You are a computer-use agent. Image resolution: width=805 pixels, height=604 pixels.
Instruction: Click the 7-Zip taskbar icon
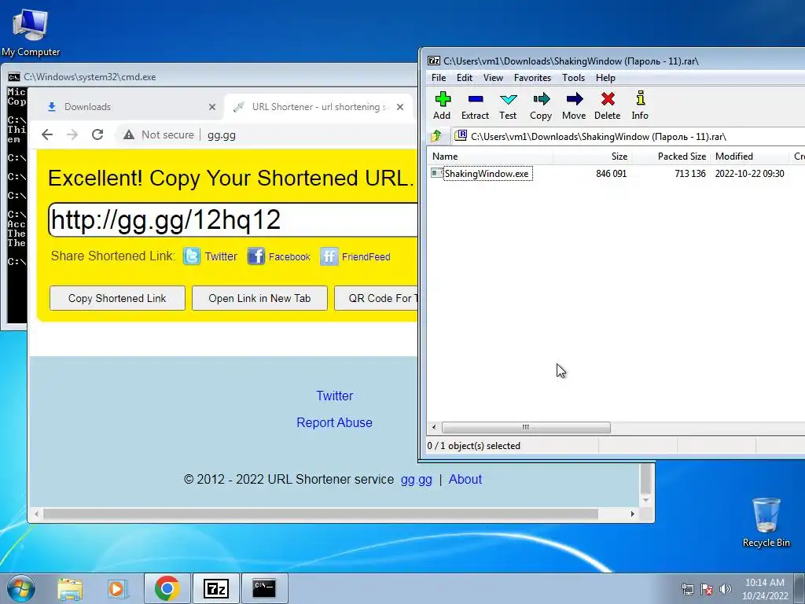(x=215, y=588)
